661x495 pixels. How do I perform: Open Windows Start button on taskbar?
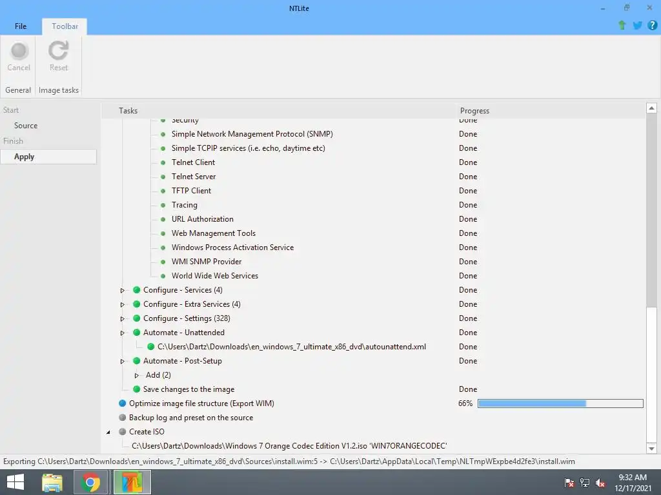point(15,482)
